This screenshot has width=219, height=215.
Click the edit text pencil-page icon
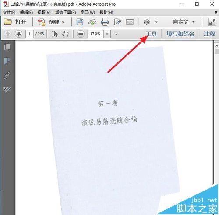click(117, 22)
